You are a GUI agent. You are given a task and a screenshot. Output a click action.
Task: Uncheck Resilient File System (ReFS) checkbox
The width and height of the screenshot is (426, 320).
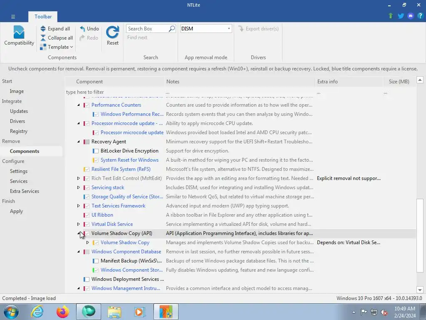point(87,169)
